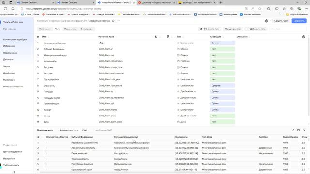Image resolution: width=310 pixels, height=174 pixels.
Task: Open the three-dots menu beside the dataset title
Action: pyautogui.click(x=119, y=21)
